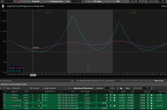
Task: Click the Theo Price calculation option
Action: [x=159, y=81]
